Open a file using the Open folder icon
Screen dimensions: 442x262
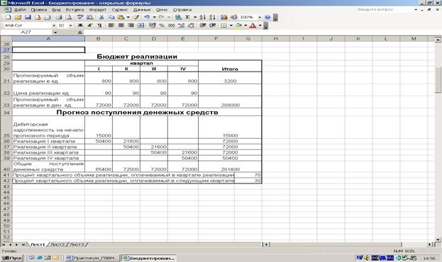click(18, 18)
